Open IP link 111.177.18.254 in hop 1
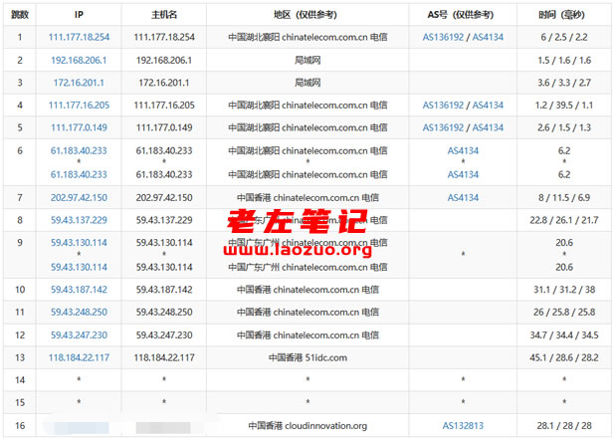 pos(80,37)
